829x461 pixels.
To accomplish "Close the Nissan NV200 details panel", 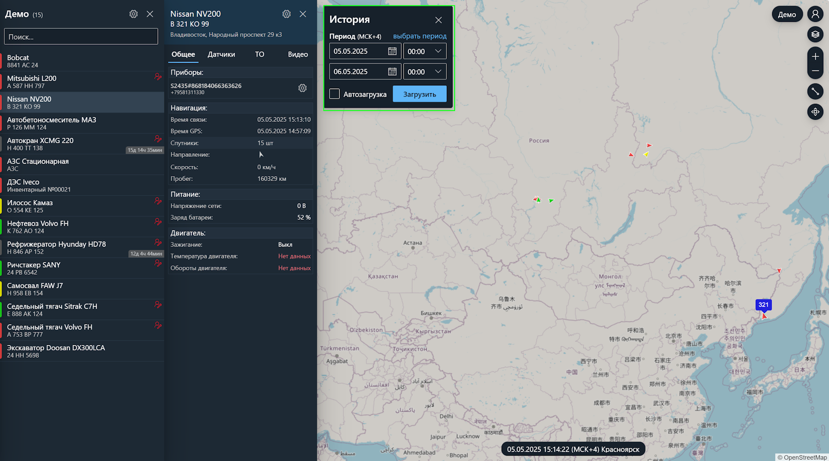I will [x=303, y=14].
